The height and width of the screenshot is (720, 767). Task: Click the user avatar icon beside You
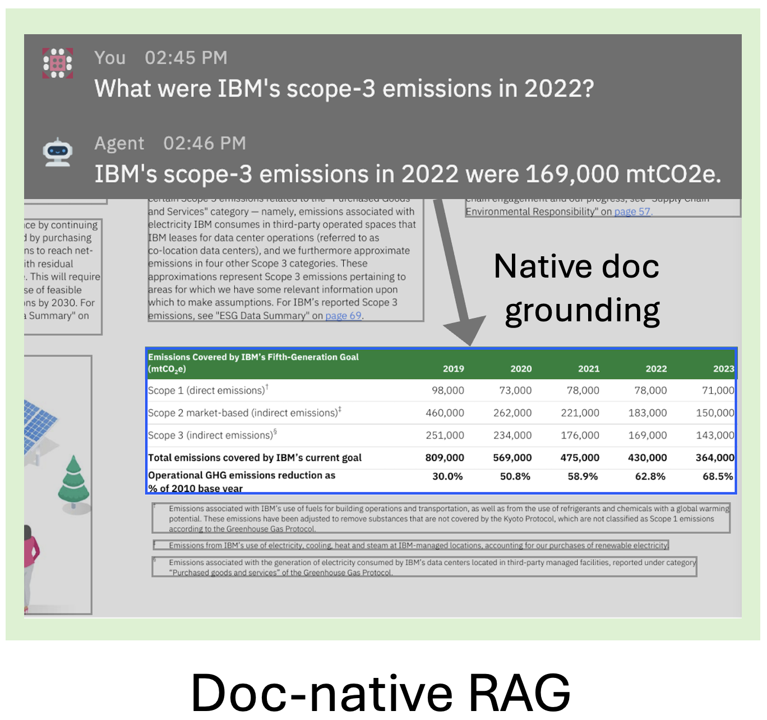pos(58,63)
